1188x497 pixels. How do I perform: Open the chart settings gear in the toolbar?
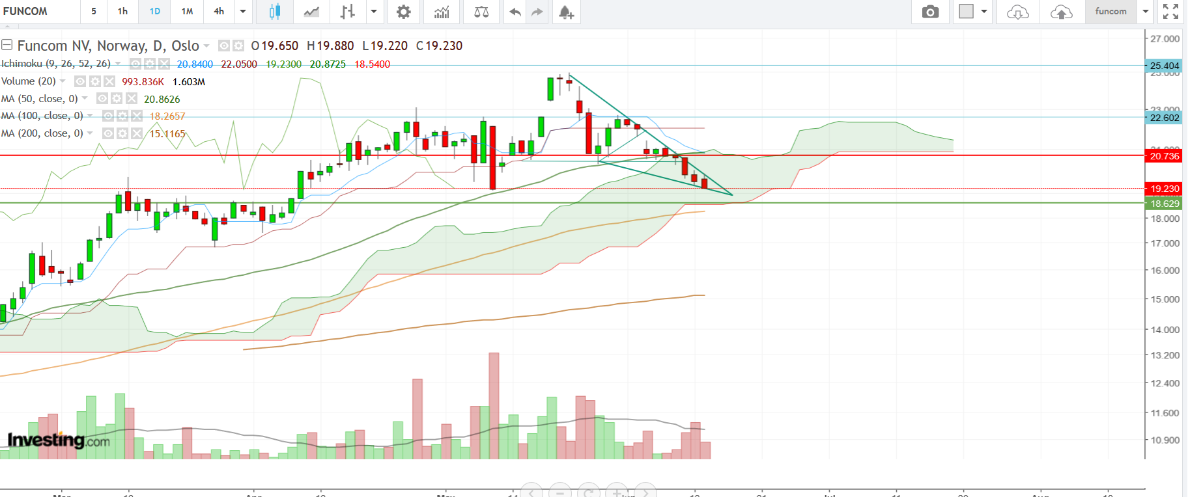pos(404,12)
